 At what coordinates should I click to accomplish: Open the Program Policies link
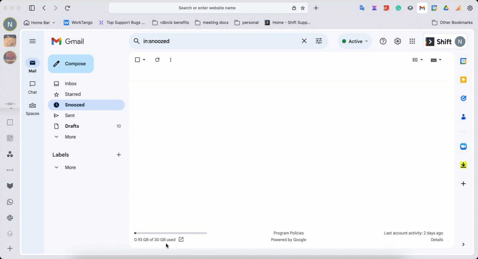pos(288,233)
